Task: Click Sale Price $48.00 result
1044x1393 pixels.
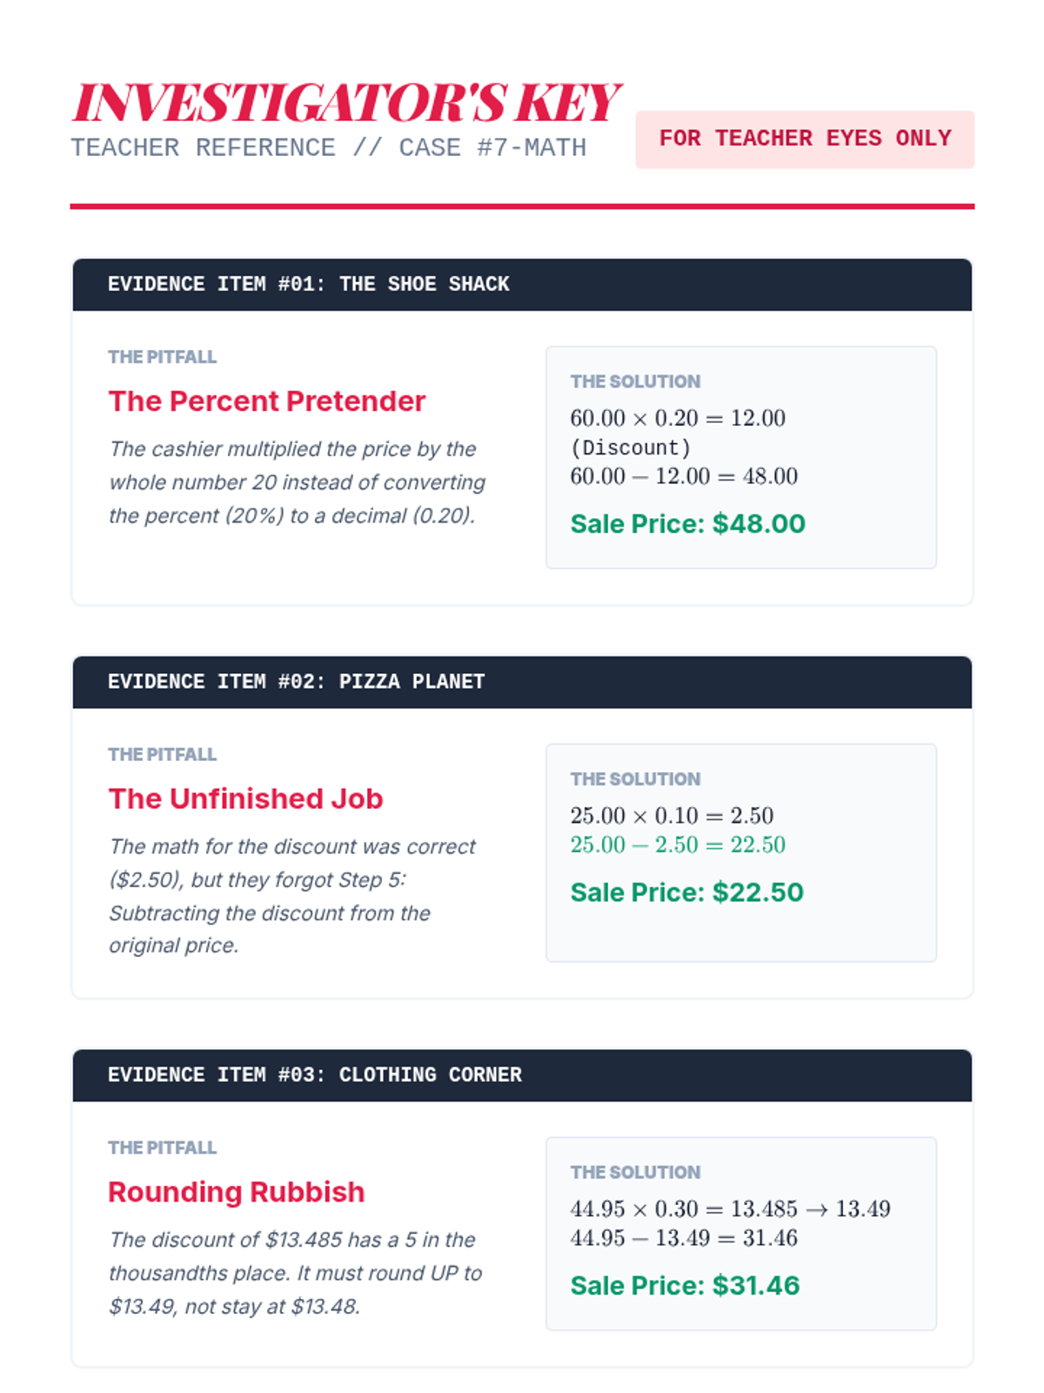Action: (687, 524)
